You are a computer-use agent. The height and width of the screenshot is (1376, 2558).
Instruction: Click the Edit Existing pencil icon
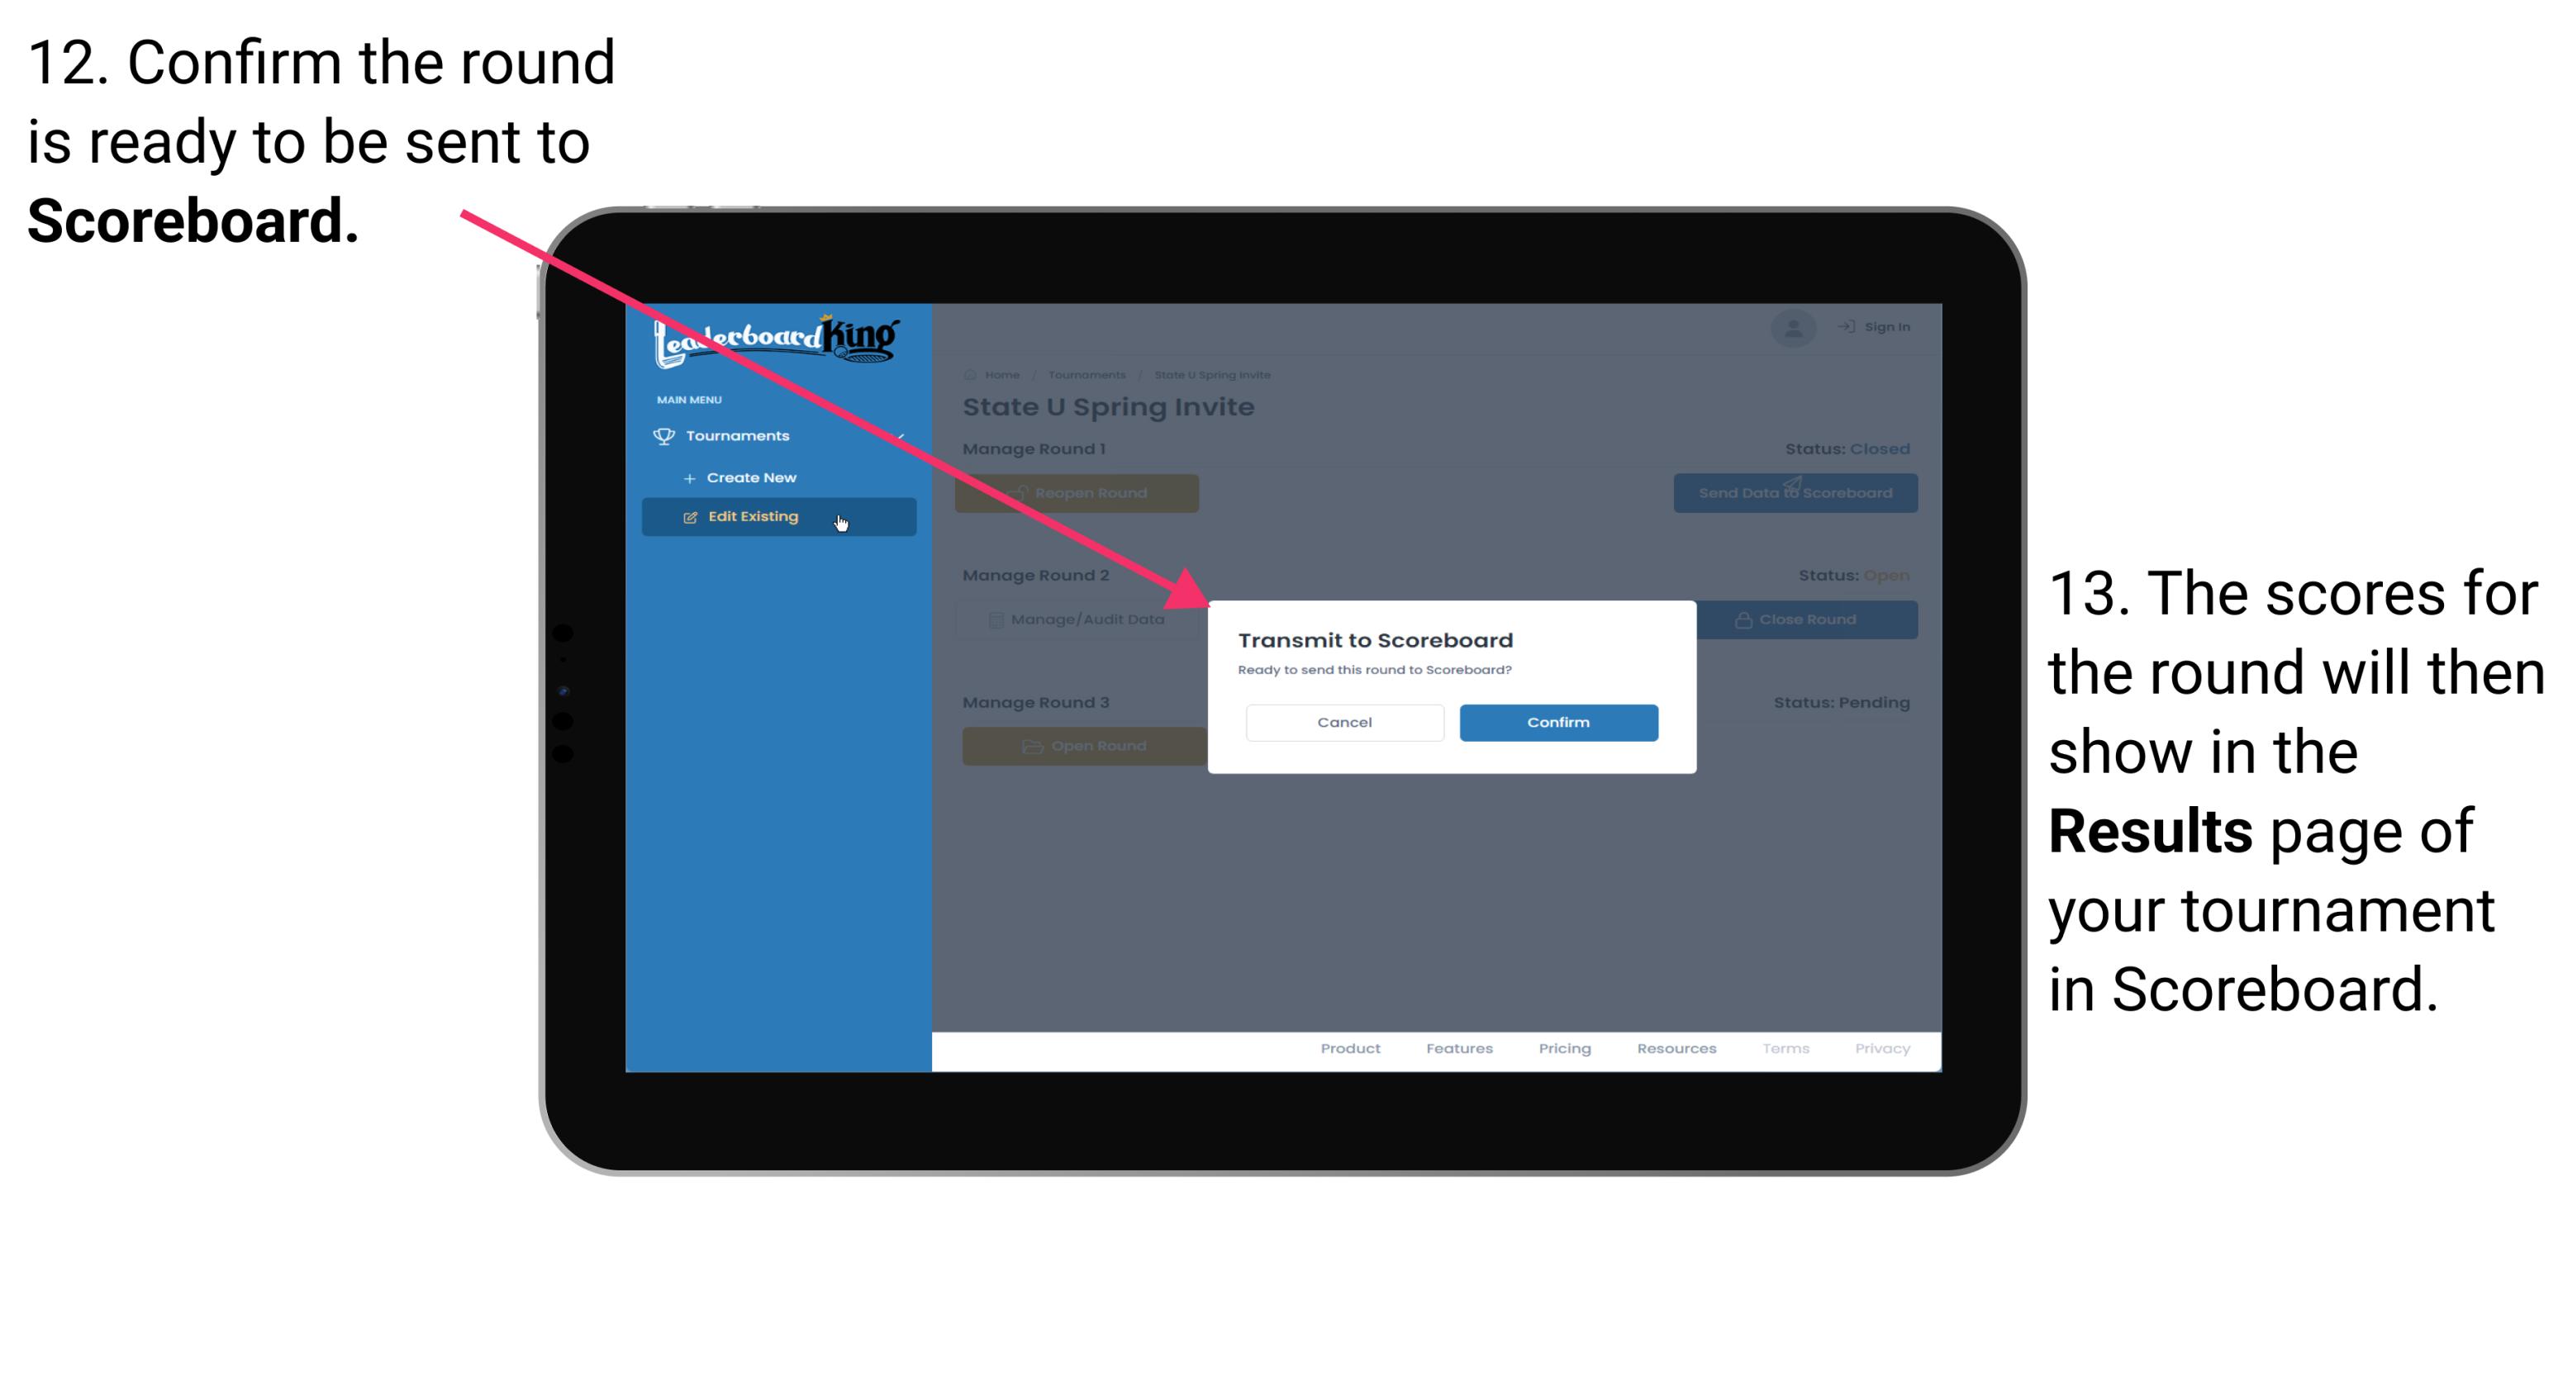(x=690, y=517)
